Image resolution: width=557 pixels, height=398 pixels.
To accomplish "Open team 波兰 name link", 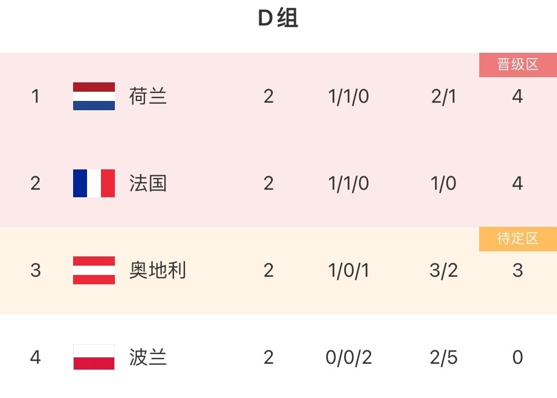I will tap(148, 357).
